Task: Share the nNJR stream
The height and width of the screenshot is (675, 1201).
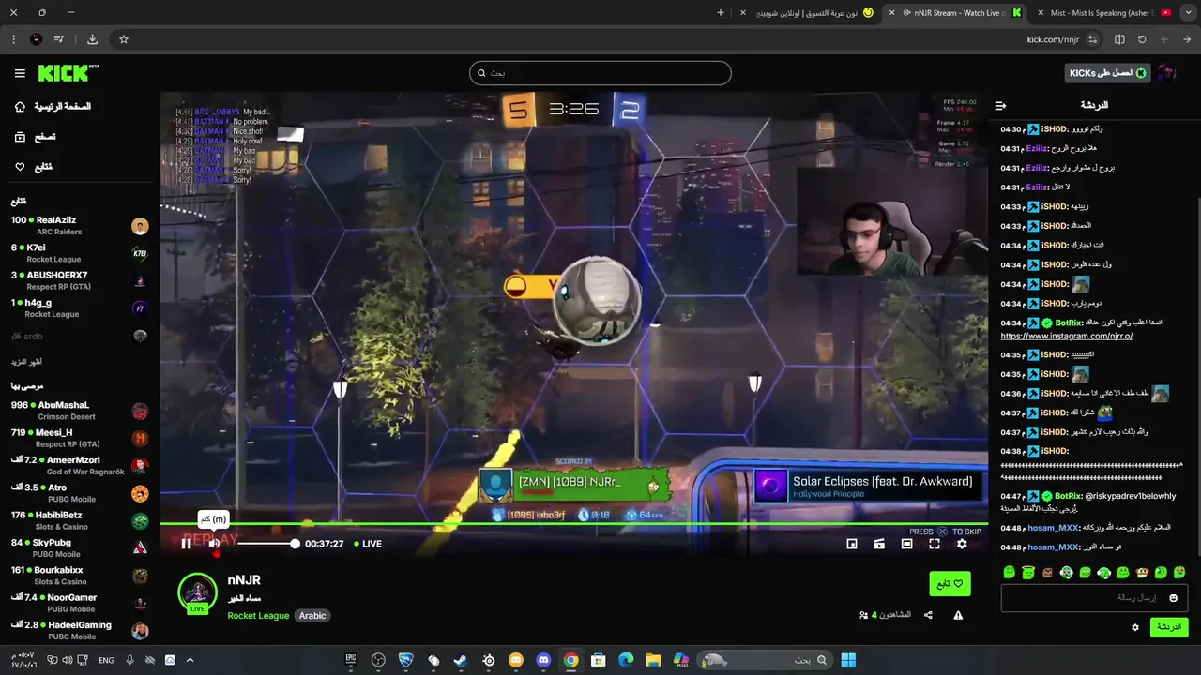Action: tap(928, 615)
